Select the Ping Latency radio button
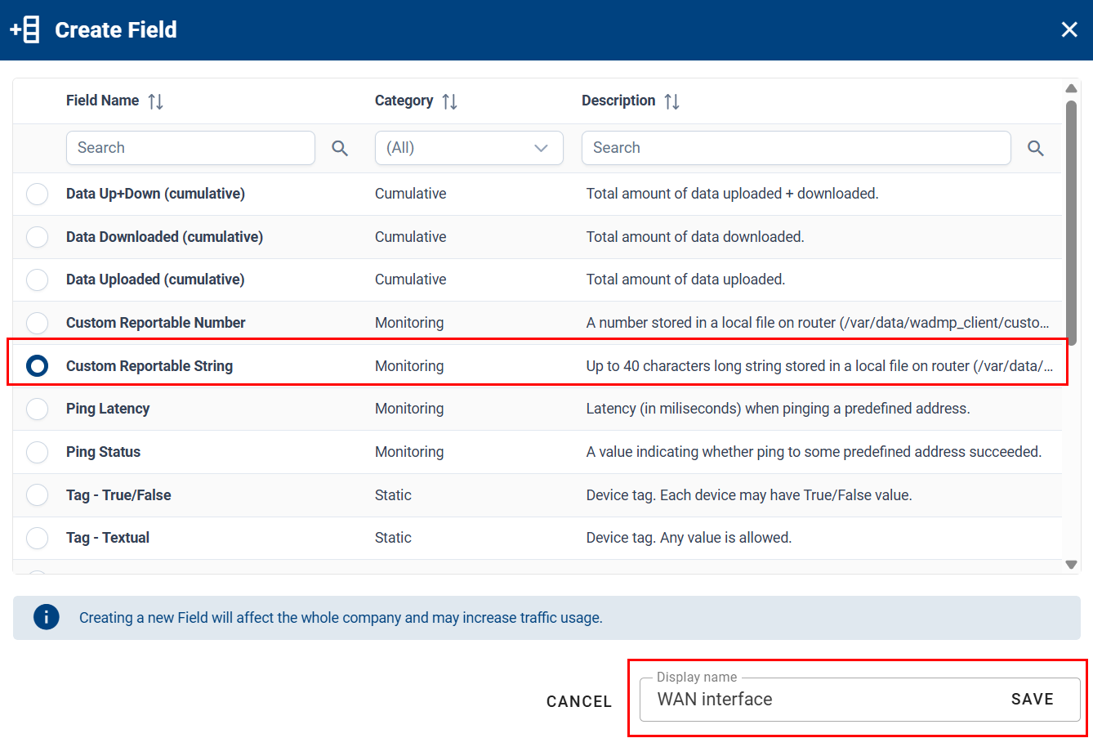The height and width of the screenshot is (756, 1093). pyautogui.click(x=38, y=409)
